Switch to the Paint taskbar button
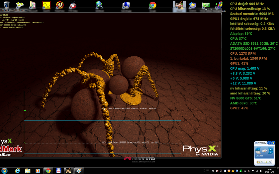This screenshot has height=174, width=279. tap(79, 171)
